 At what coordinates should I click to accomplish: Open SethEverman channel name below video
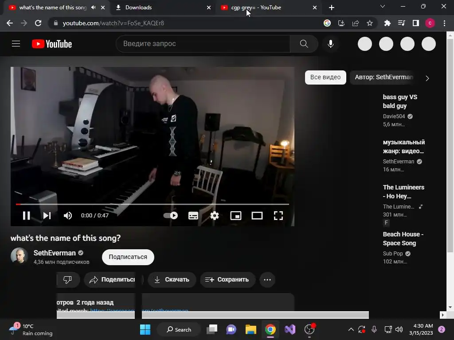(55, 253)
